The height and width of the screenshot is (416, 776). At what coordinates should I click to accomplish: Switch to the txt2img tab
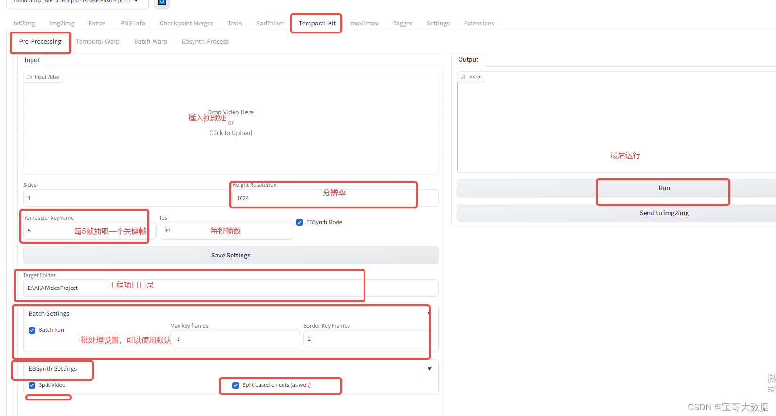(24, 23)
